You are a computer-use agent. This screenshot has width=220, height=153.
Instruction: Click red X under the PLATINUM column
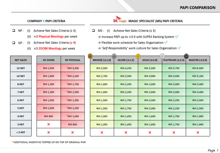click(x=174, y=132)
